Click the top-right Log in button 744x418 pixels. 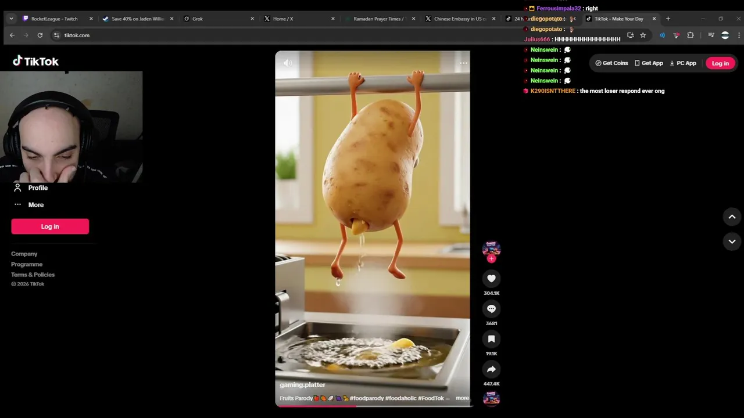(720, 63)
